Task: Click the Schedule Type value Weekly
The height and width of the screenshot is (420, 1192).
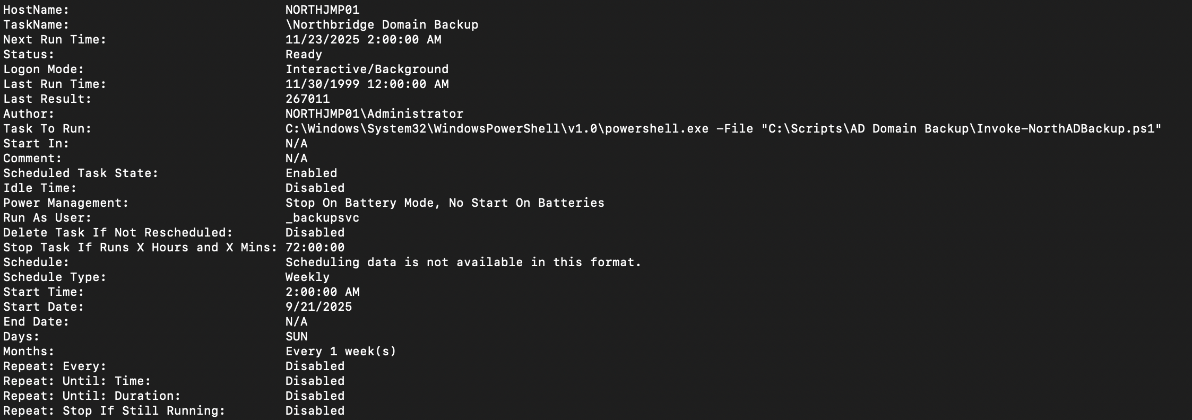Action: click(307, 277)
